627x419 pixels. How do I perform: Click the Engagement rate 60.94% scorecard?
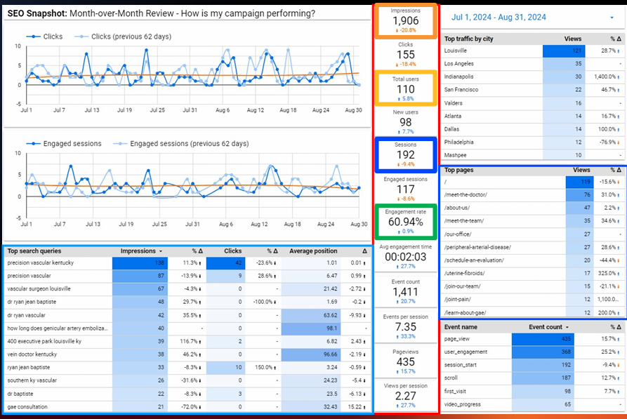(405, 221)
